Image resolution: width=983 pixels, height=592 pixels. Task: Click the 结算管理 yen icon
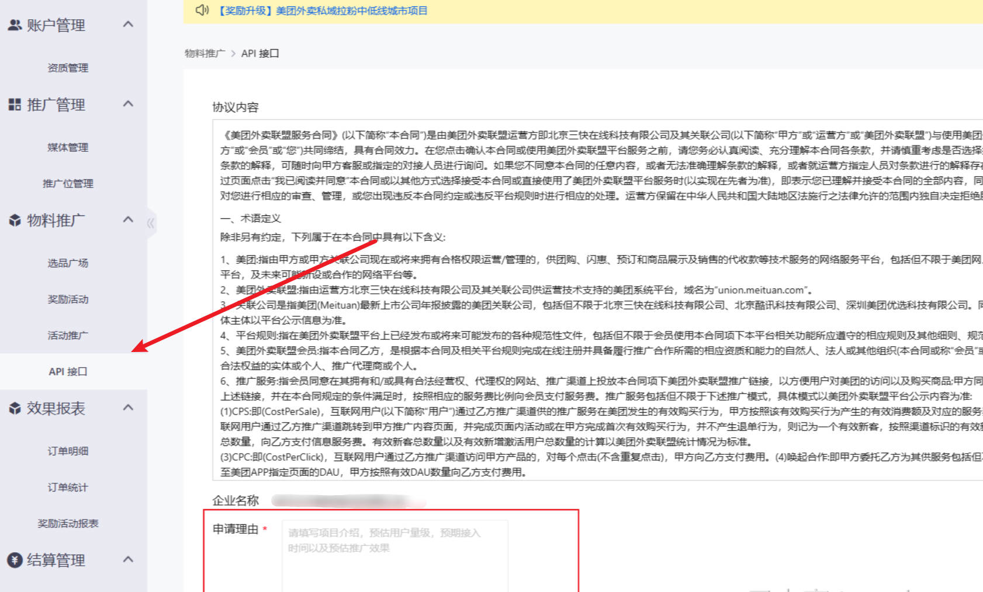[15, 560]
